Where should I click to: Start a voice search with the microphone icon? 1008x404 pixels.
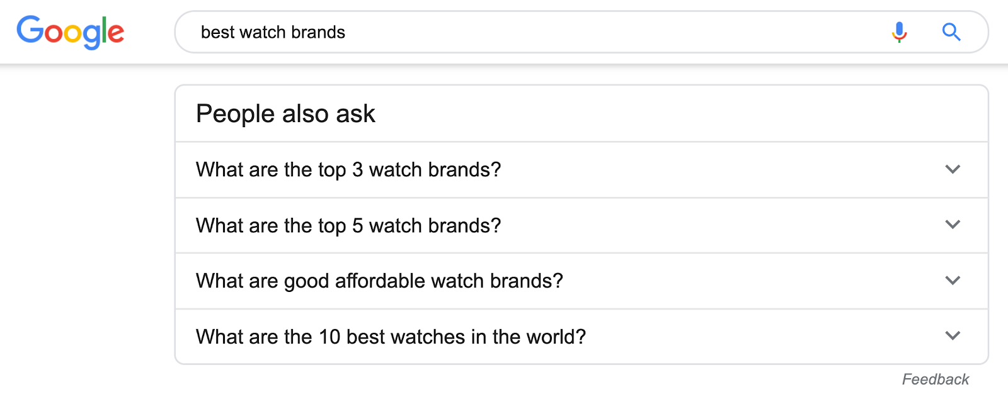900,32
